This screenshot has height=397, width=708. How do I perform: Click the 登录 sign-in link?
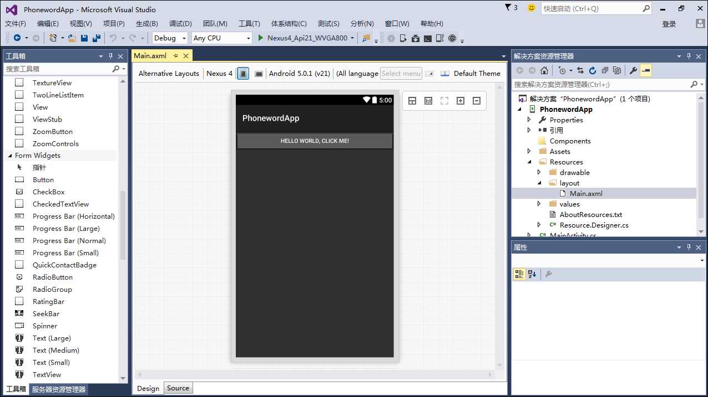(x=669, y=24)
